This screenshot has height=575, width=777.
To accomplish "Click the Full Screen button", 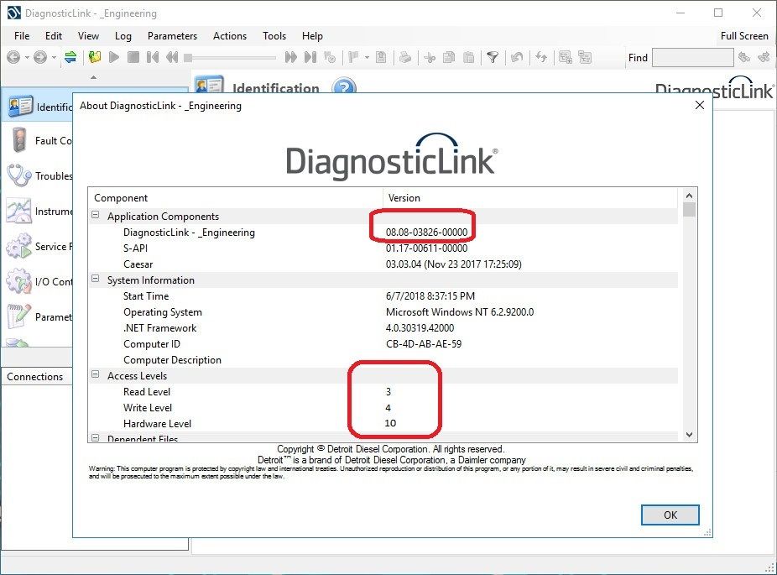I will point(743,36).
